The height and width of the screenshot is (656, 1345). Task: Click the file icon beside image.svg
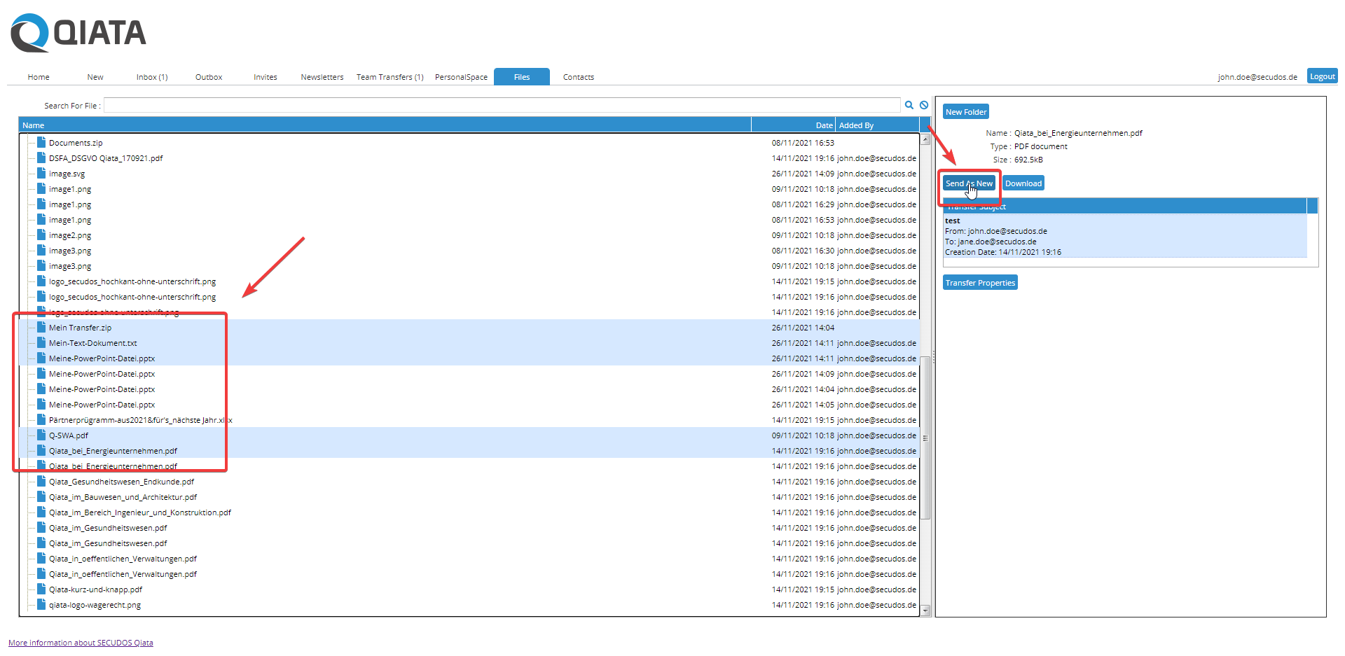41,174
